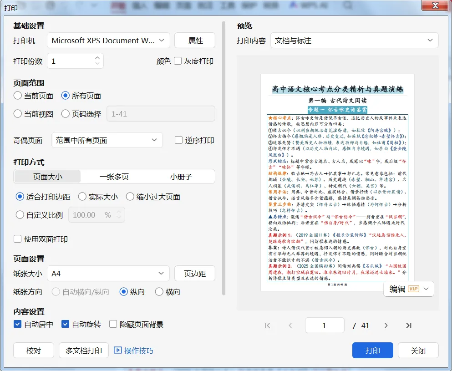452x371 pixels.
Task: Click the 多文档打印 button
Action: (84, 351)
